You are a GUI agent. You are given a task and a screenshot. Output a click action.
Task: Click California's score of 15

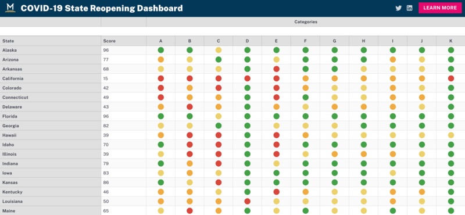click(x=106, y=78)
